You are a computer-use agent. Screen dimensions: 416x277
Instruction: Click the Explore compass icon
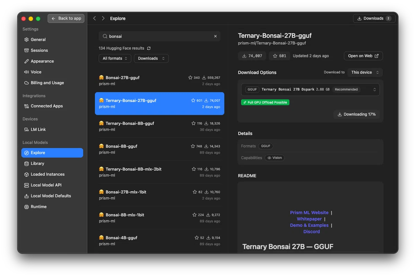point(26,153)
